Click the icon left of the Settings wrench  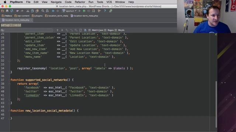[x=93, y=11]
